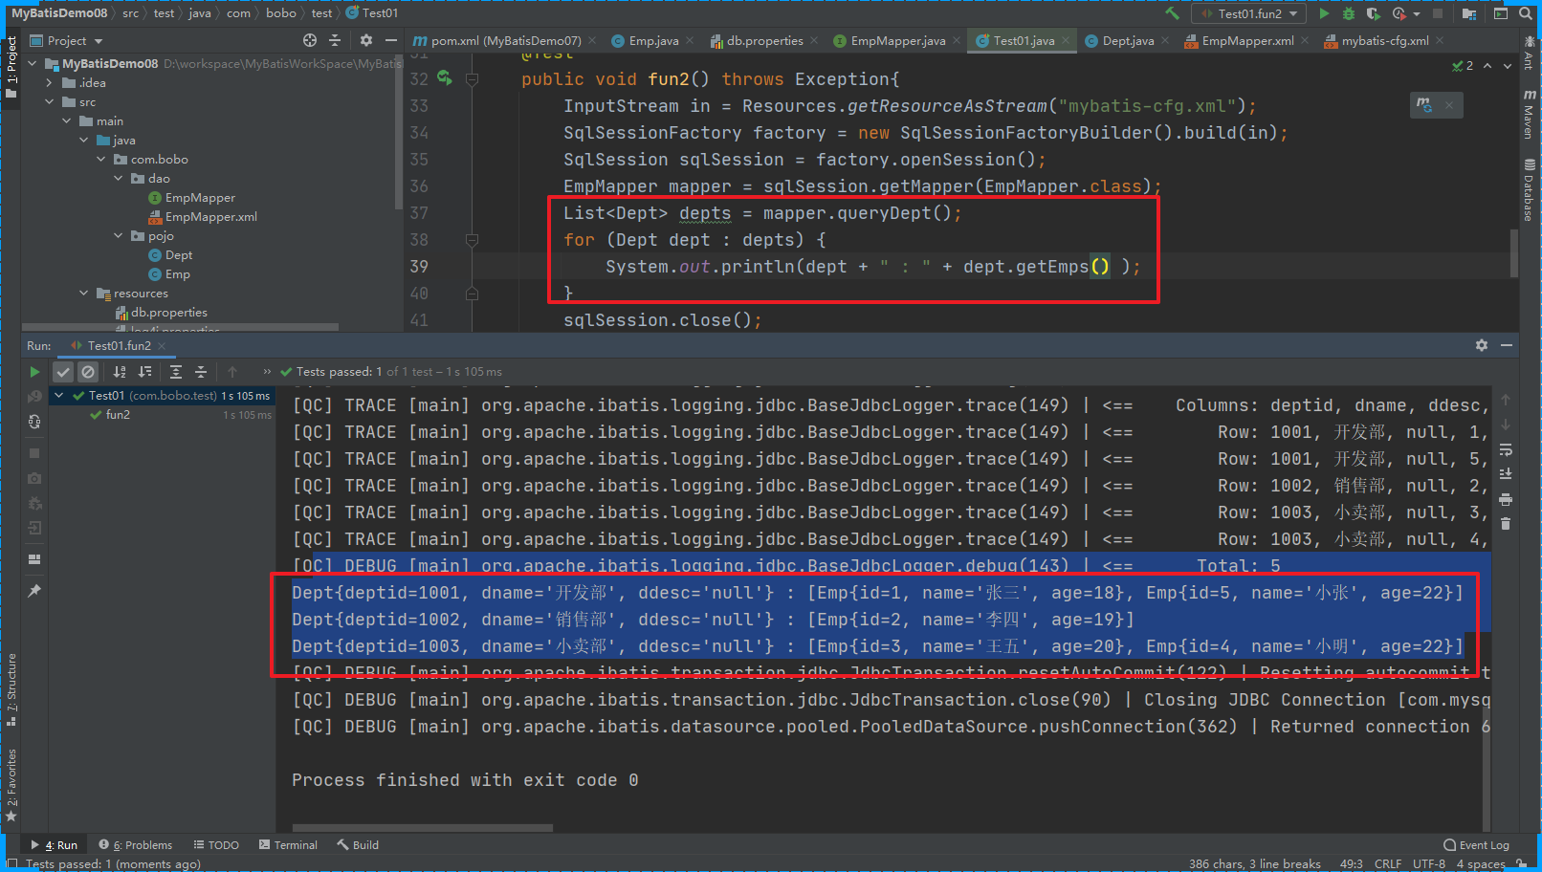Pin the Run tab with the pin icon
The width and height of the screenshot is (1542, 872).
34,591
